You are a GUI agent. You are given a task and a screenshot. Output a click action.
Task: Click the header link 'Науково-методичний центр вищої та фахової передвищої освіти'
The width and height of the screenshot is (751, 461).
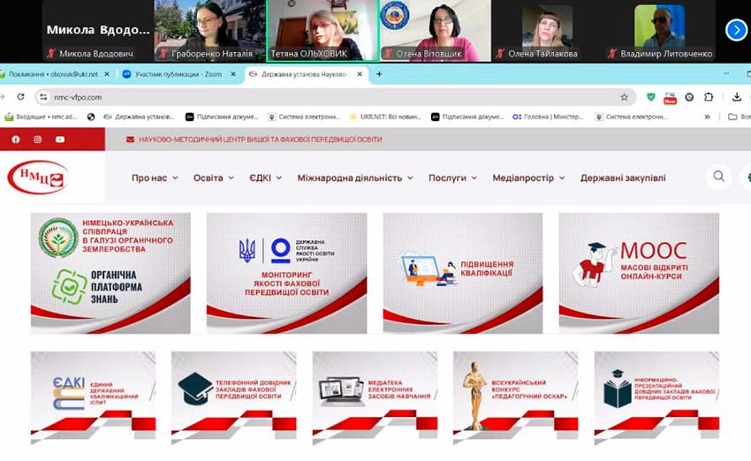(x=260, y=140)
